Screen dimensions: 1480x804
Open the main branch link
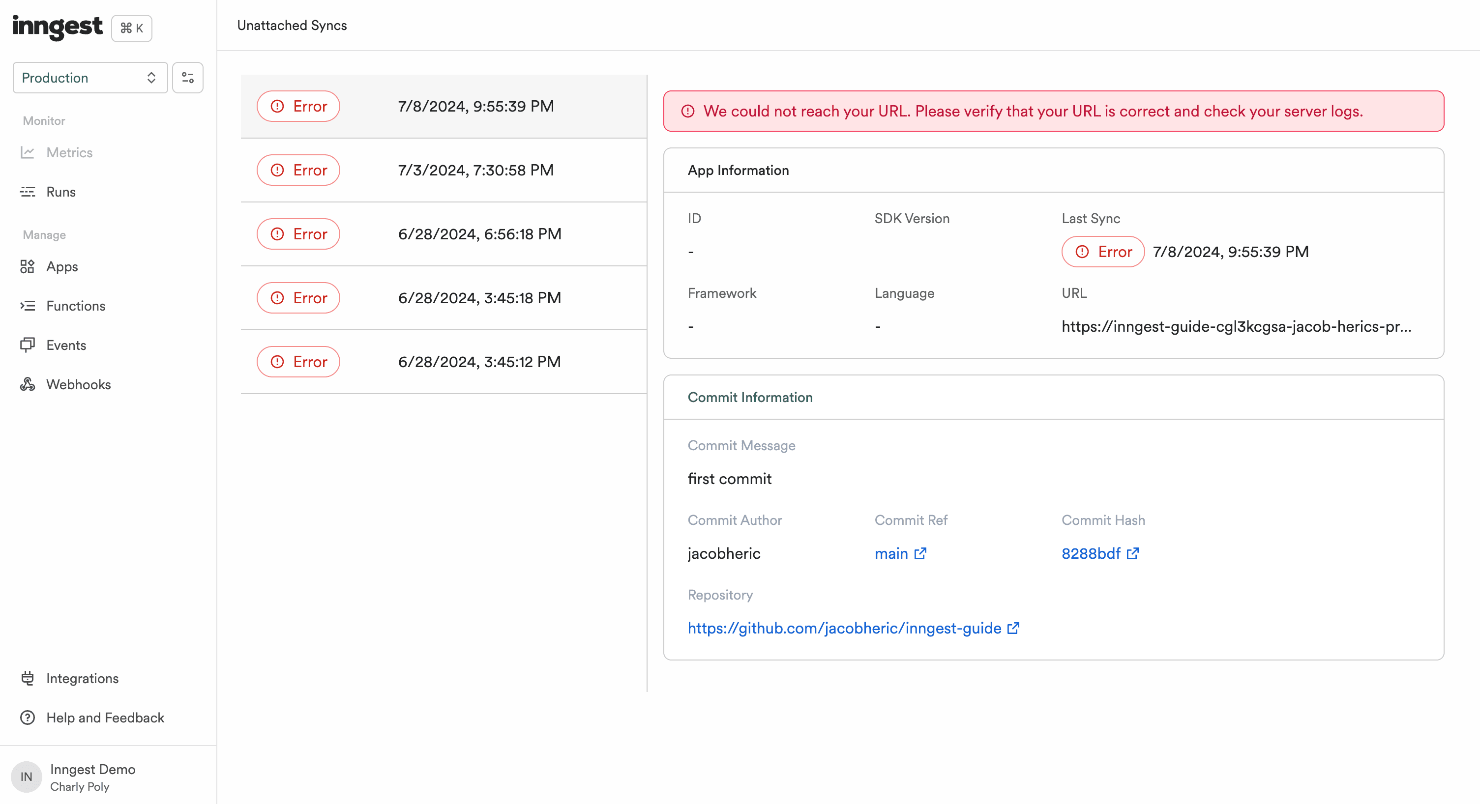click(x=890, y=553)
